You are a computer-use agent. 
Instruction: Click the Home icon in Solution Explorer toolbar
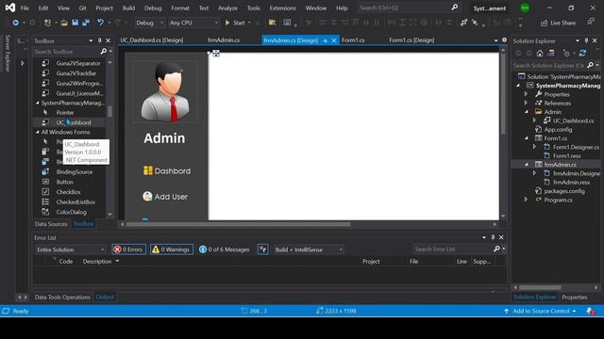(540, 53)
